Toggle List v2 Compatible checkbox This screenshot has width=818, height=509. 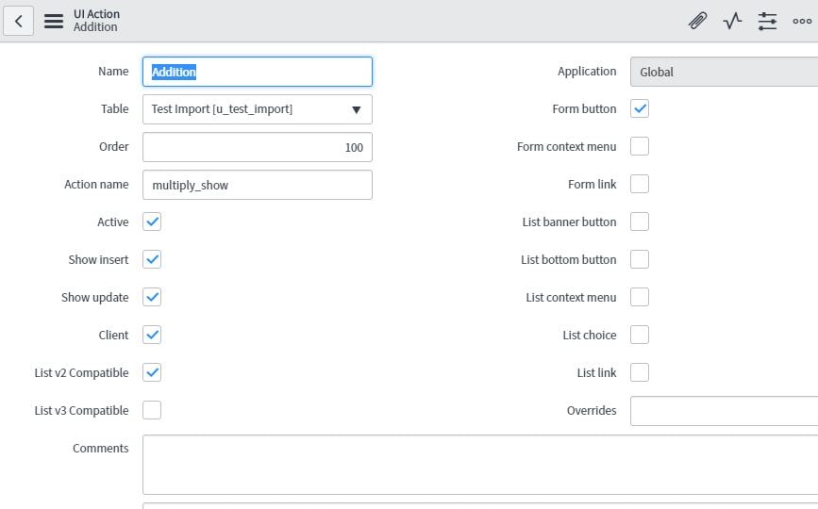(152, 372)
